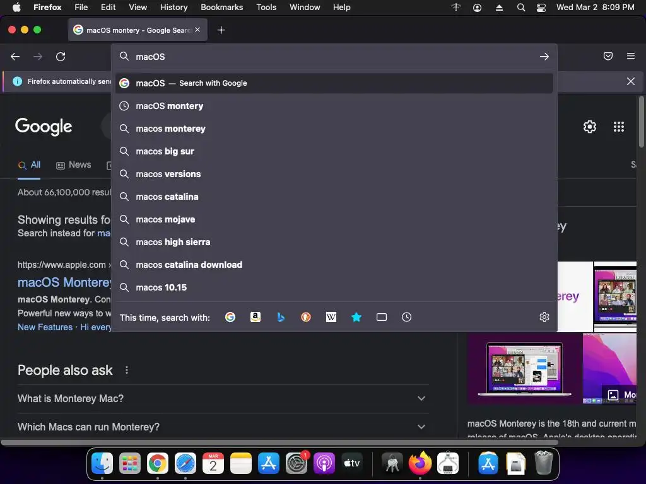
Task: Open Control Center in menu bar
Action: (x=541, y=8)
